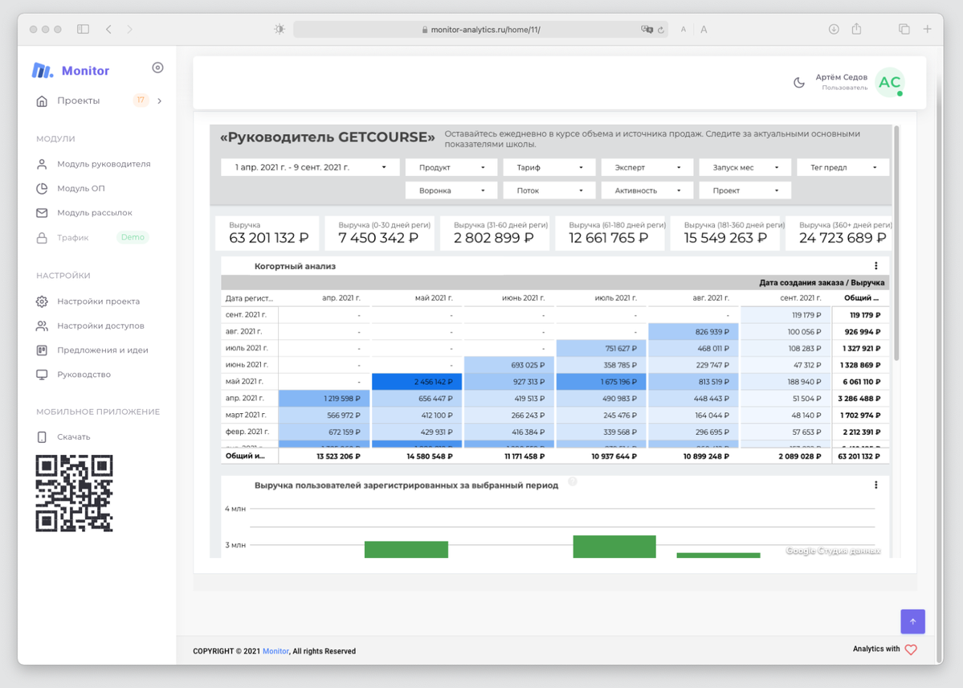
Task: Click the translate icon in address bar
Action: [647, 30]
